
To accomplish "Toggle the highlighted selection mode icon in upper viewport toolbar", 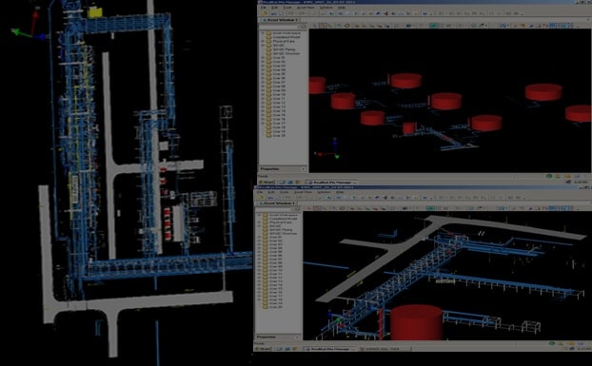I will (x=323, y=26).
